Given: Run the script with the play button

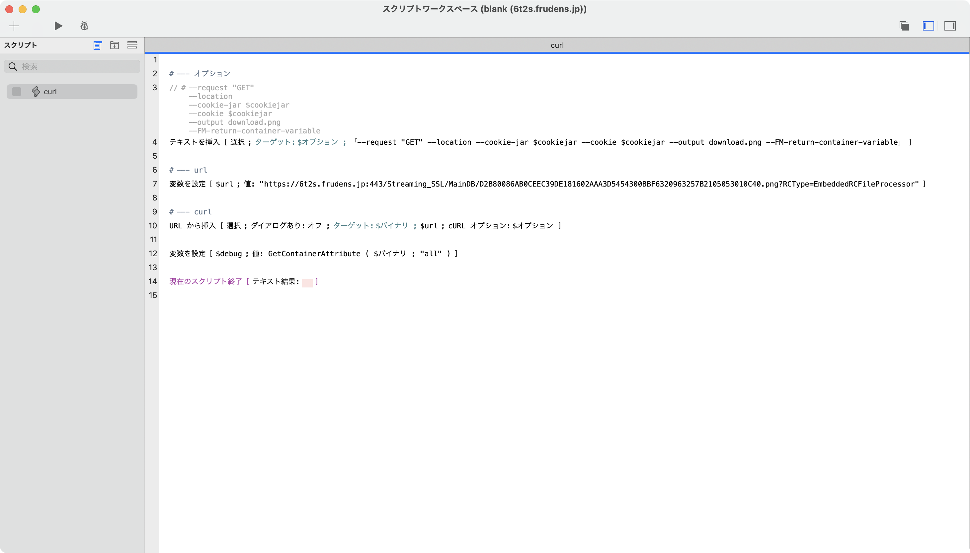Looking at the screenshot, I should coord(58,26).
